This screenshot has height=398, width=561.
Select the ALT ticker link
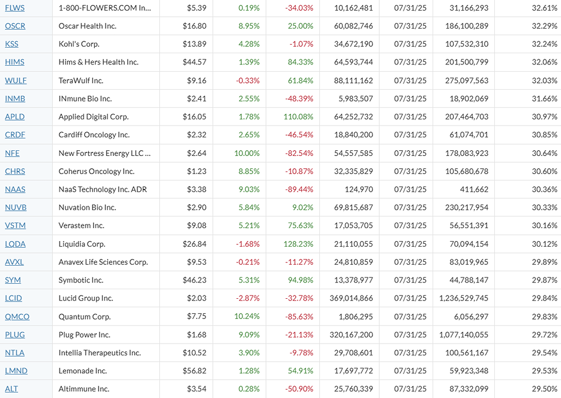pos(11,389)
